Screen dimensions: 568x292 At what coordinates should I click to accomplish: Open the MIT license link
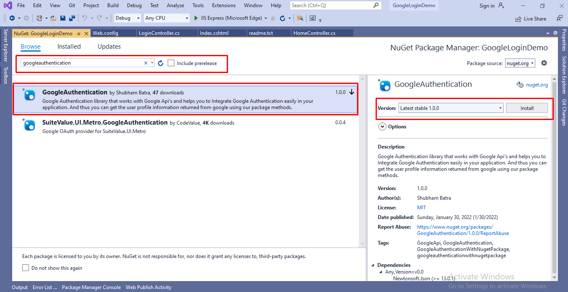point(421,208)
